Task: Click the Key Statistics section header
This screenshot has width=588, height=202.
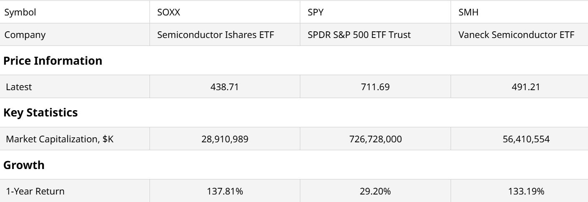Action: pyautogui.click(x=41, y=113)
